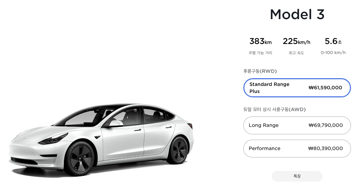Click the front headlight of the car
Screen dimensions: 357x188
click(x=53, y=139)
